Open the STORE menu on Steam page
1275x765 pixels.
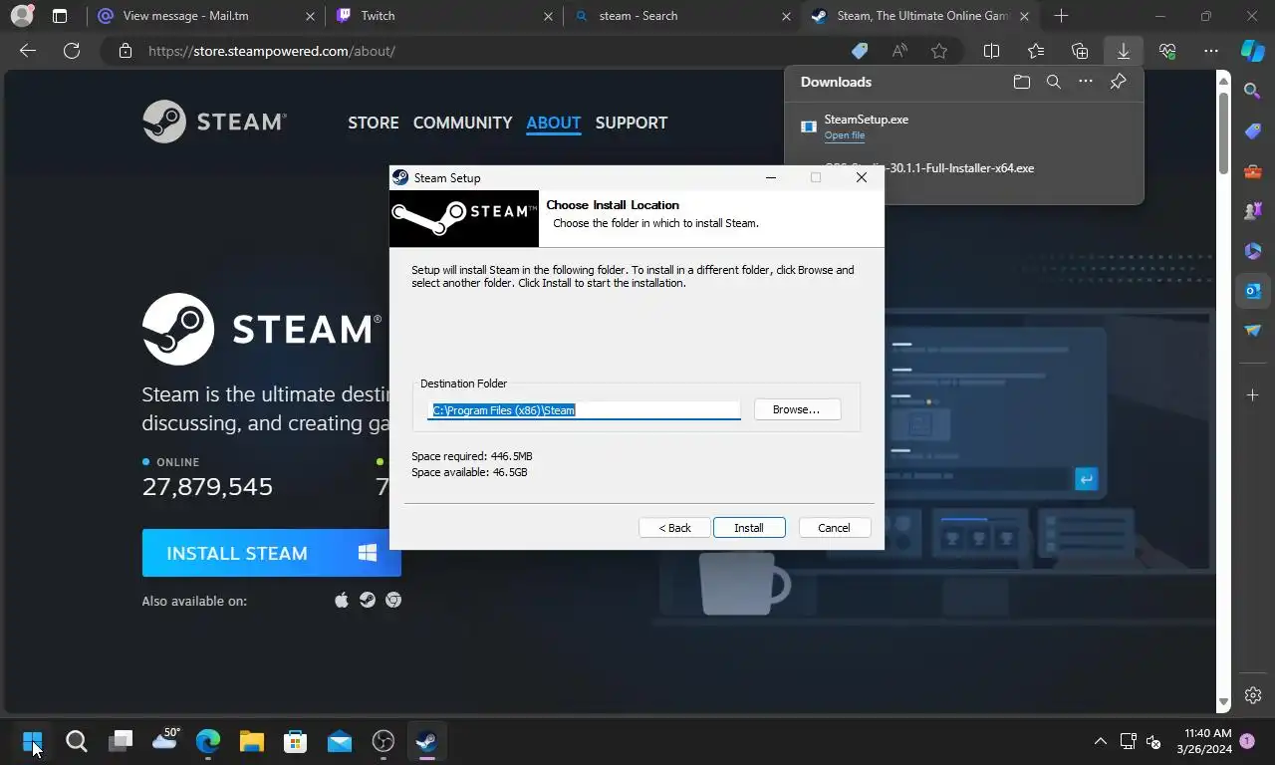[374, 123]
